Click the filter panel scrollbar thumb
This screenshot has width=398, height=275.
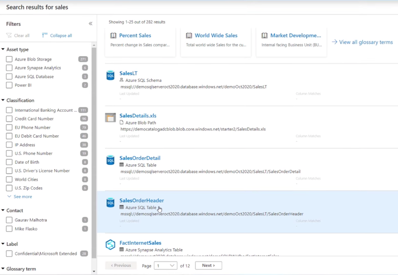pyautogui.click(x=94, y=153)
